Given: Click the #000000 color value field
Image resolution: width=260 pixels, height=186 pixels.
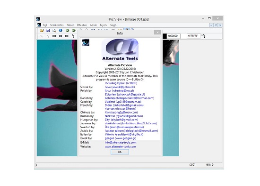Looking at the screenshot, I should pos(173,36).
